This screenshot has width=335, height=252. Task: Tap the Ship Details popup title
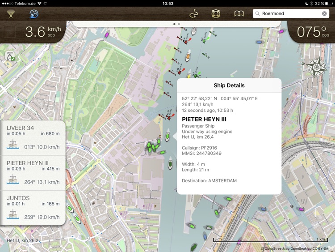[x=229, y=85]
